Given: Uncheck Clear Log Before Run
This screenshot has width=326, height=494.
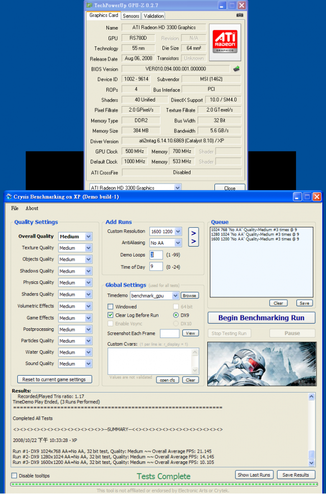Looking at the screenshot, I should pos(110,315).
